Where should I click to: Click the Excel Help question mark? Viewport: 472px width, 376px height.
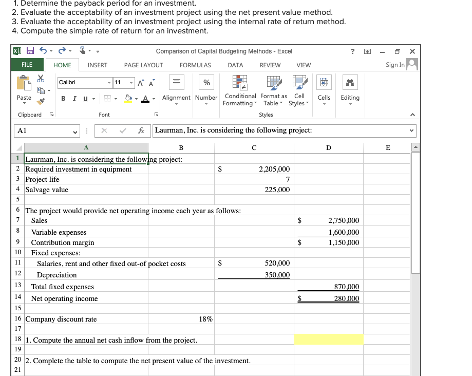pos(352,51)
